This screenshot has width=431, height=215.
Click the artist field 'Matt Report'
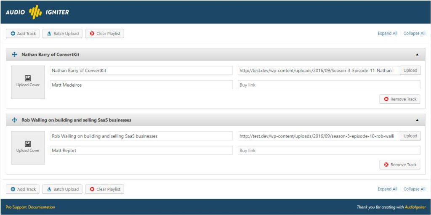tap(141, 150)
